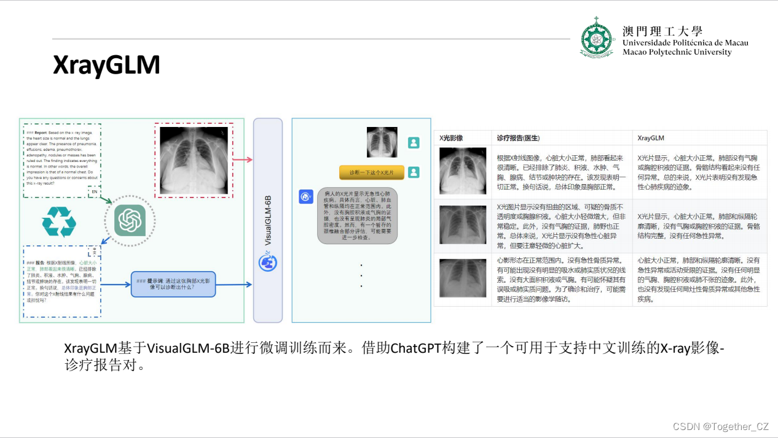Click the EN language tag on the English report box

tap(93, 191)
